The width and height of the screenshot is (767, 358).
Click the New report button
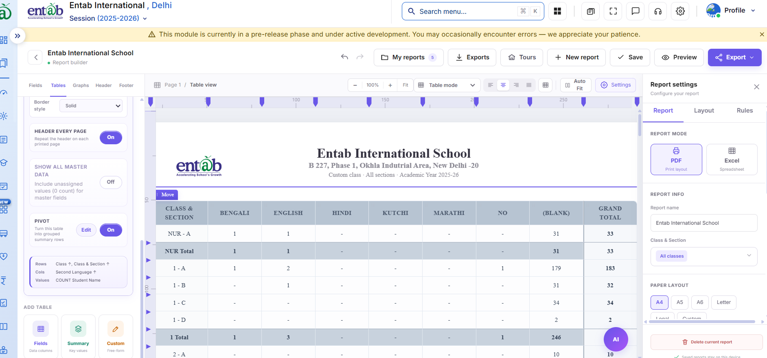point(576,57)
